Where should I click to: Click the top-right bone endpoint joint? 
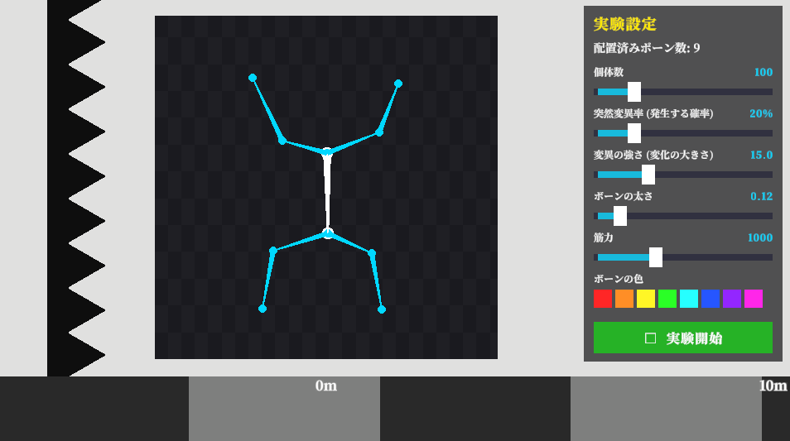(398, 84)
